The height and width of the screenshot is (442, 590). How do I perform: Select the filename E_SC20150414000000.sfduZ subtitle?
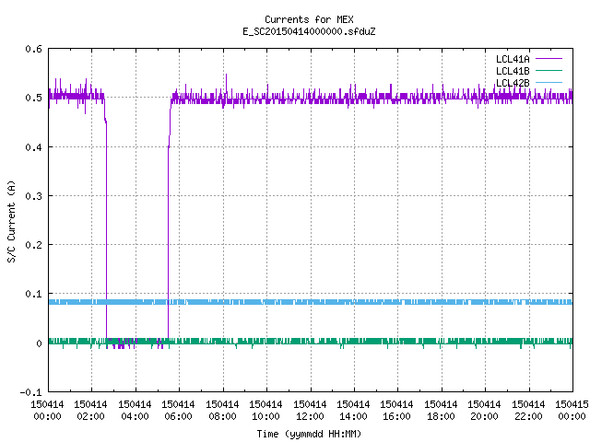[309, 31]
